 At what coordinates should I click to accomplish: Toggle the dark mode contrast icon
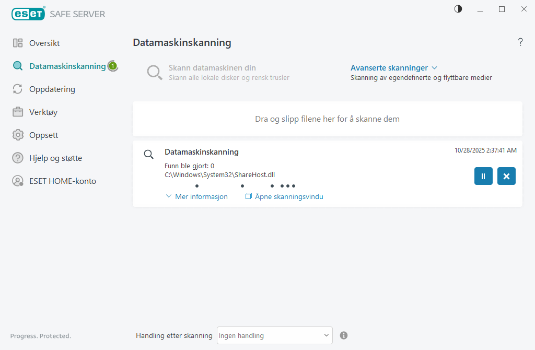458,9
